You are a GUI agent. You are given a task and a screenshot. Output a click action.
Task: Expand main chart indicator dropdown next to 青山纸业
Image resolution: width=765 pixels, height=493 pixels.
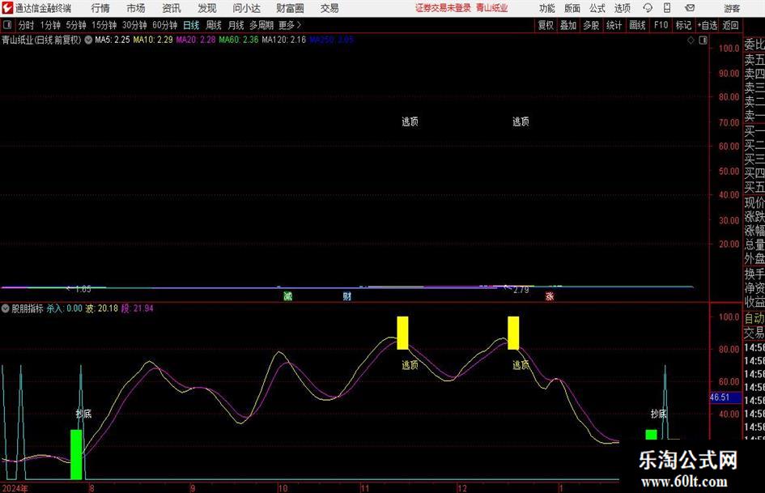(88, 40)
